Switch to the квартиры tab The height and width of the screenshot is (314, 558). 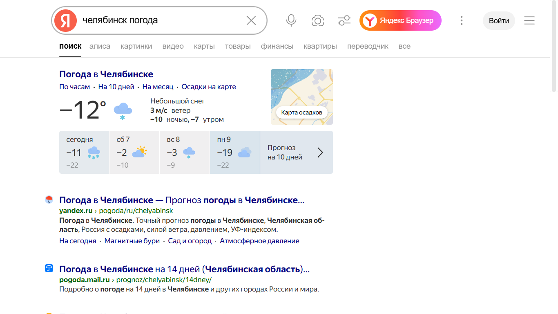pyautogui.click(x=320, y=46)
